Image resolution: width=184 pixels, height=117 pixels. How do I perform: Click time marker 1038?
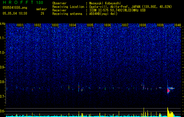[x=142, y=25]
